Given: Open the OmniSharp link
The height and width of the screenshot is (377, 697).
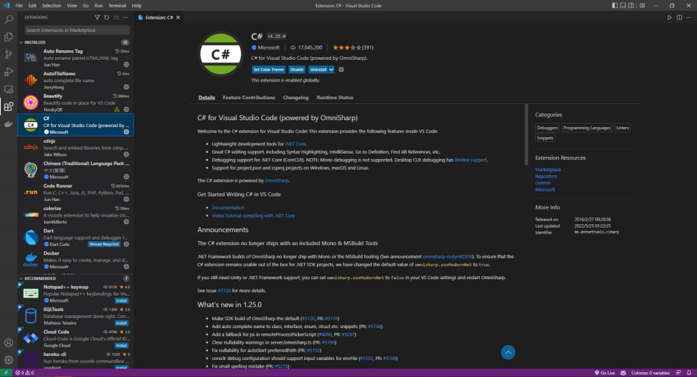Looking at the screenshot, I should [276, 181].
